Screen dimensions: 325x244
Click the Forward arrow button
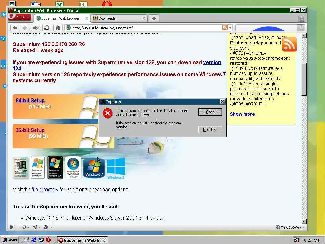click(x=24, y=28)
